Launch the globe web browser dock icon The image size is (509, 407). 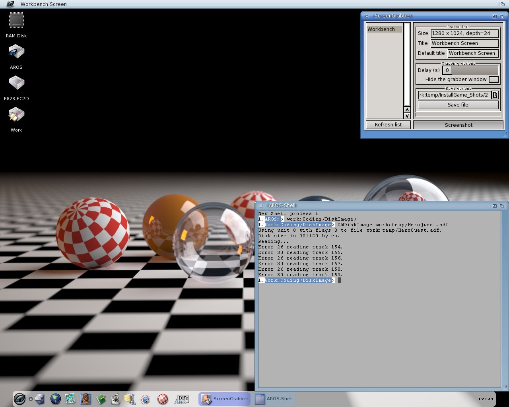coord(55,399)
